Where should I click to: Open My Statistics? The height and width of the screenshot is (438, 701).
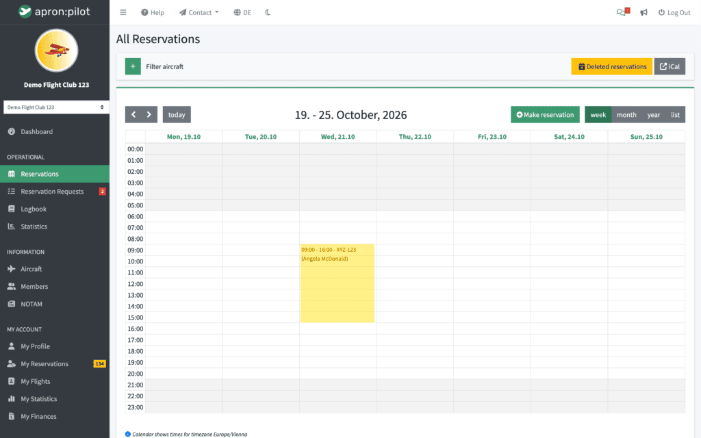55,399
